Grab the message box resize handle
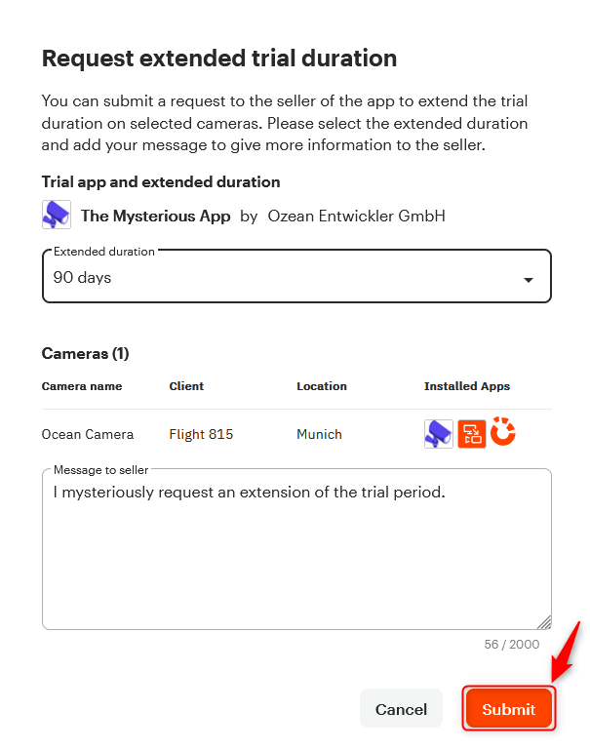Viewport: 590px width, 751px height. [x=544, y=622]
